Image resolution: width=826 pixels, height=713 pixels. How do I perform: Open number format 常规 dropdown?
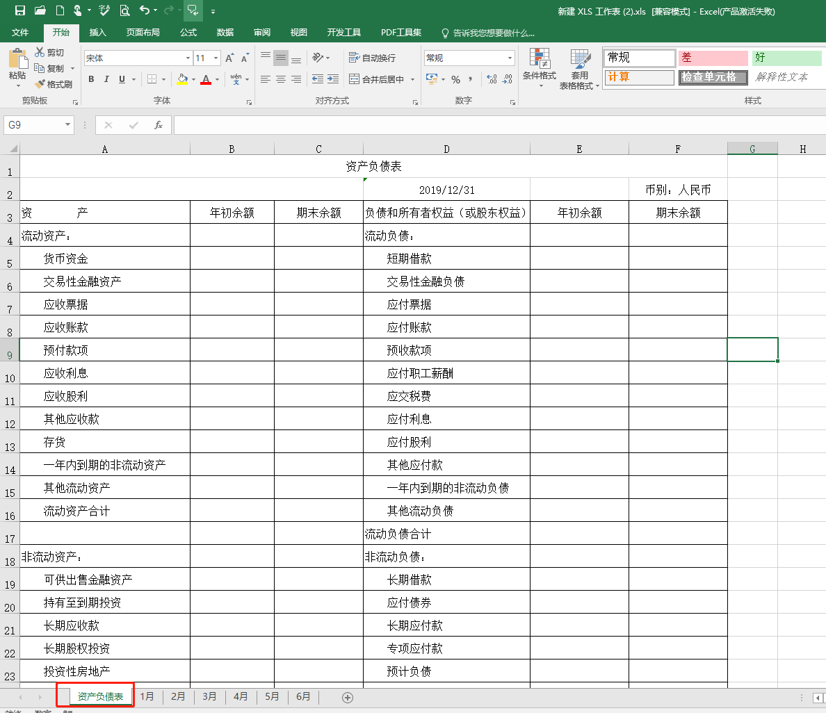coord(510,58)
